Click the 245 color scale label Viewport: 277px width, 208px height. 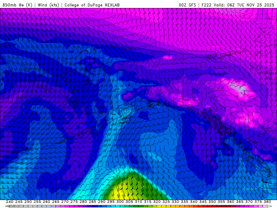(19, 202)
